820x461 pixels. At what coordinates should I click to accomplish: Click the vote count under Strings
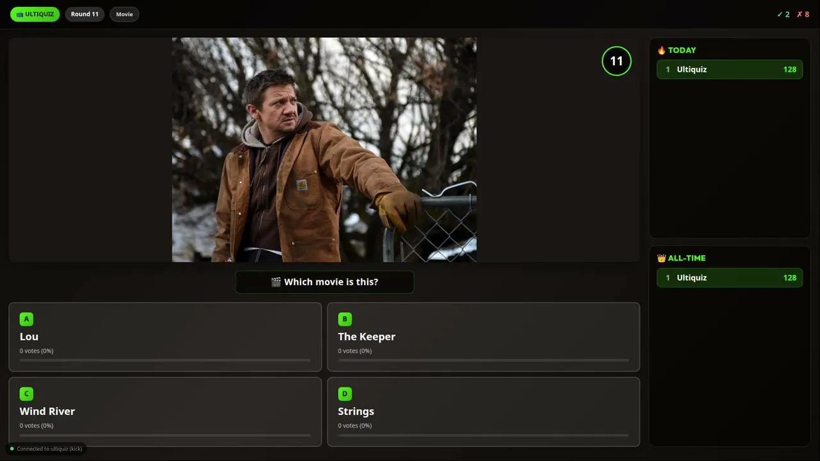[x=355, y=426]
